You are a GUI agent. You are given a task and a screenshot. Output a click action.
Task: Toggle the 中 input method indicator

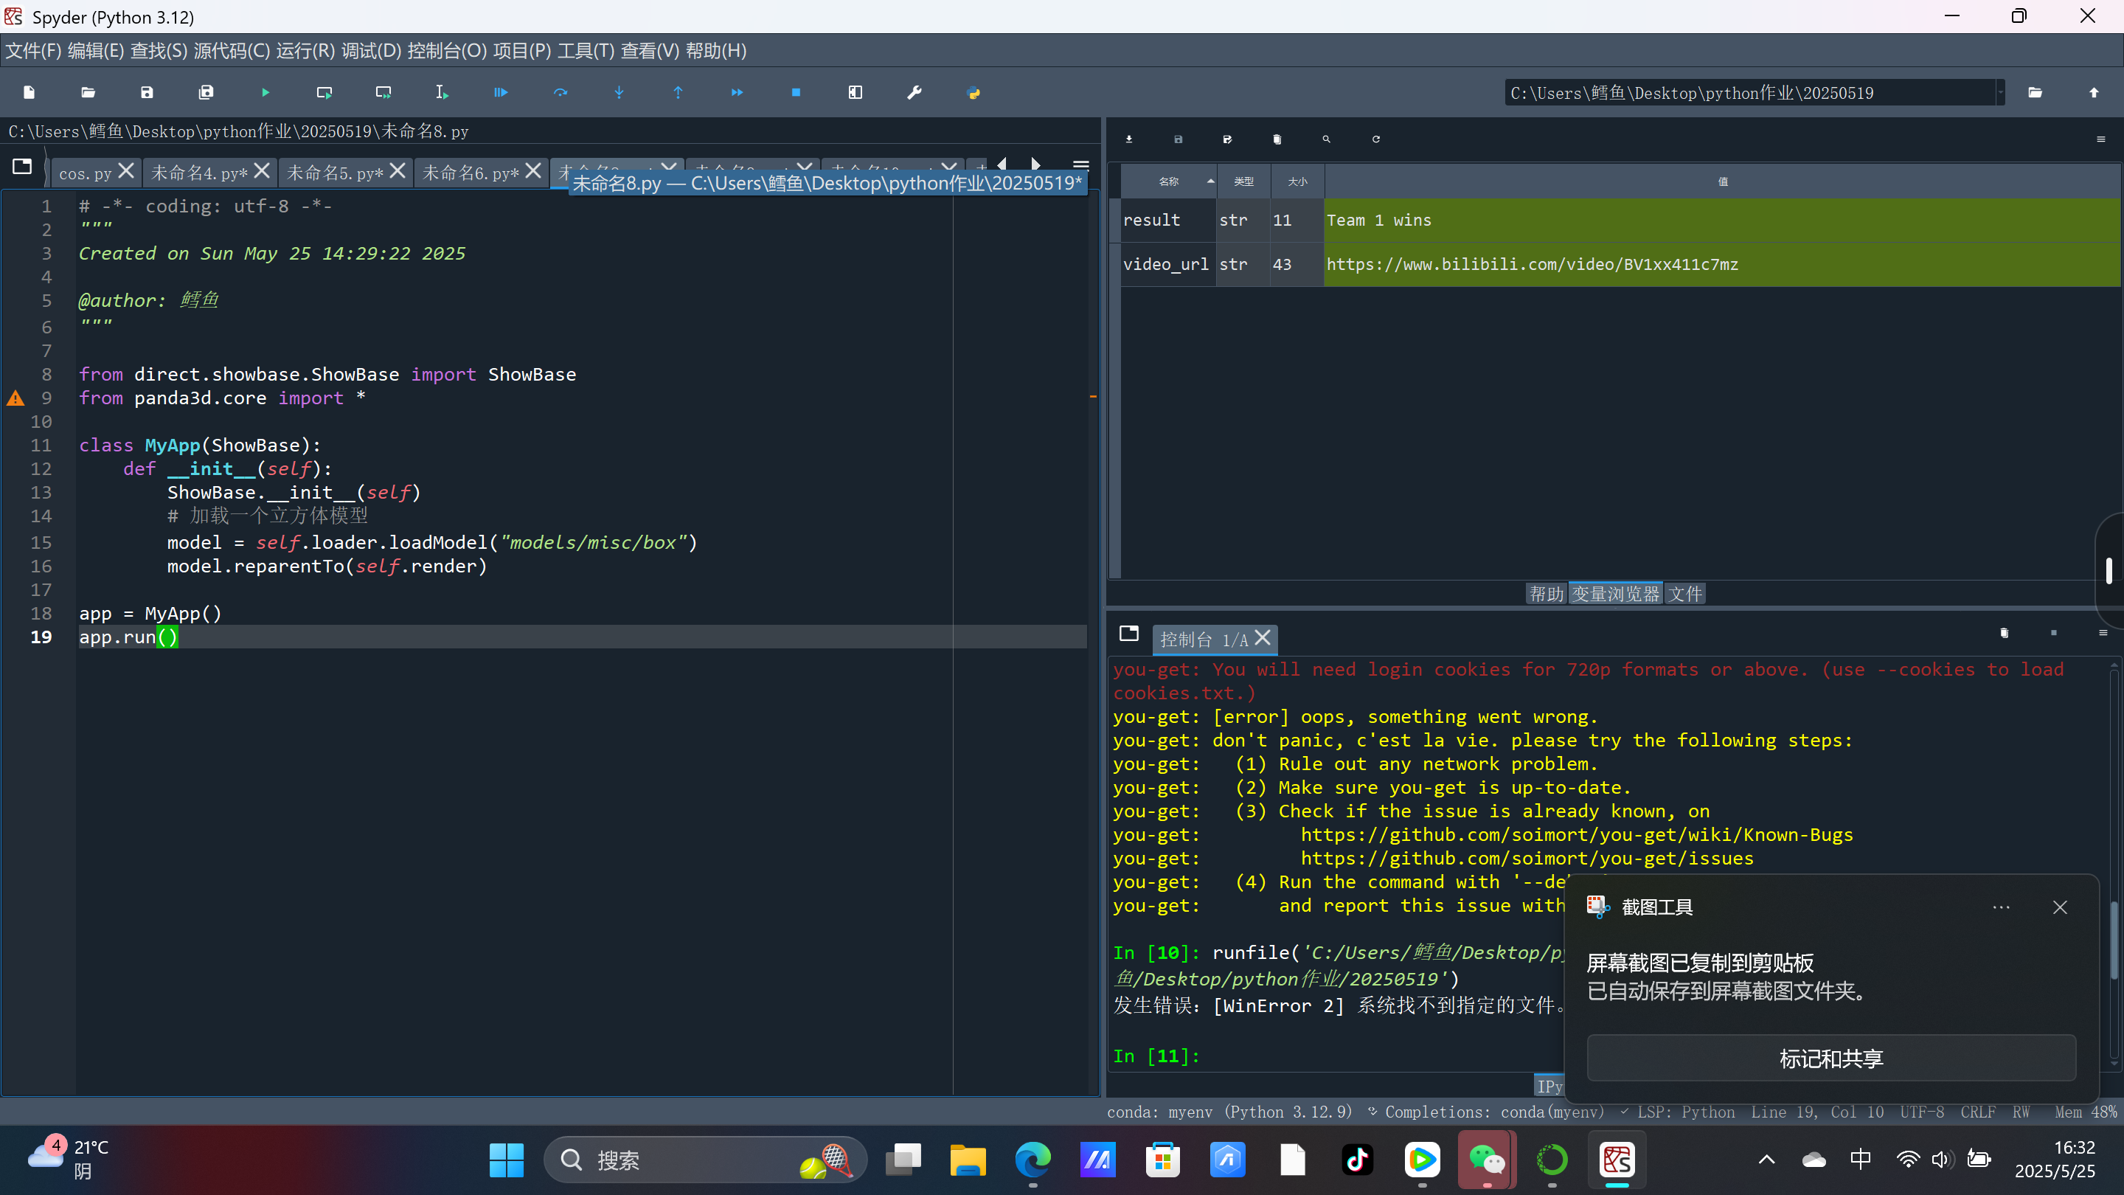1860,1159
